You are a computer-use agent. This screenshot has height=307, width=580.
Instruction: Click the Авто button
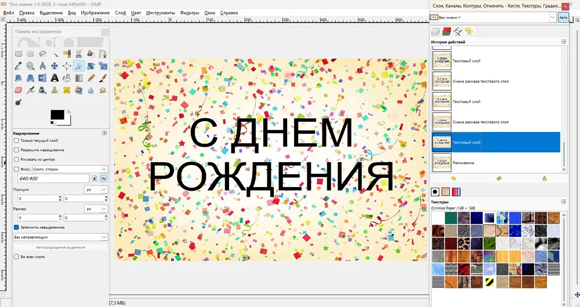563,17
